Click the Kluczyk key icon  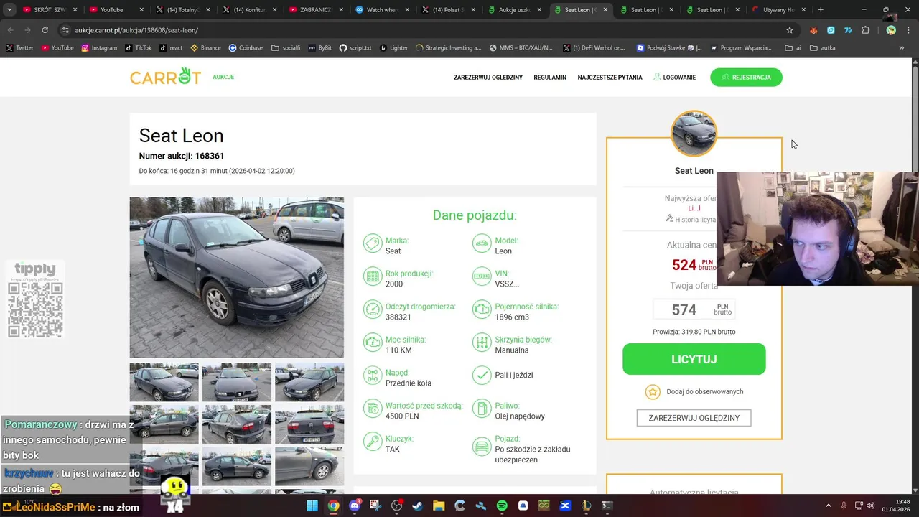pos(373,442)
